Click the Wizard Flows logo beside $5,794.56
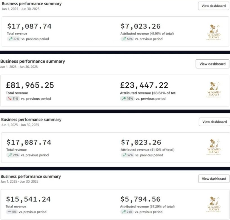The width and height of the screenshot is (230, 220). (214, 204)
